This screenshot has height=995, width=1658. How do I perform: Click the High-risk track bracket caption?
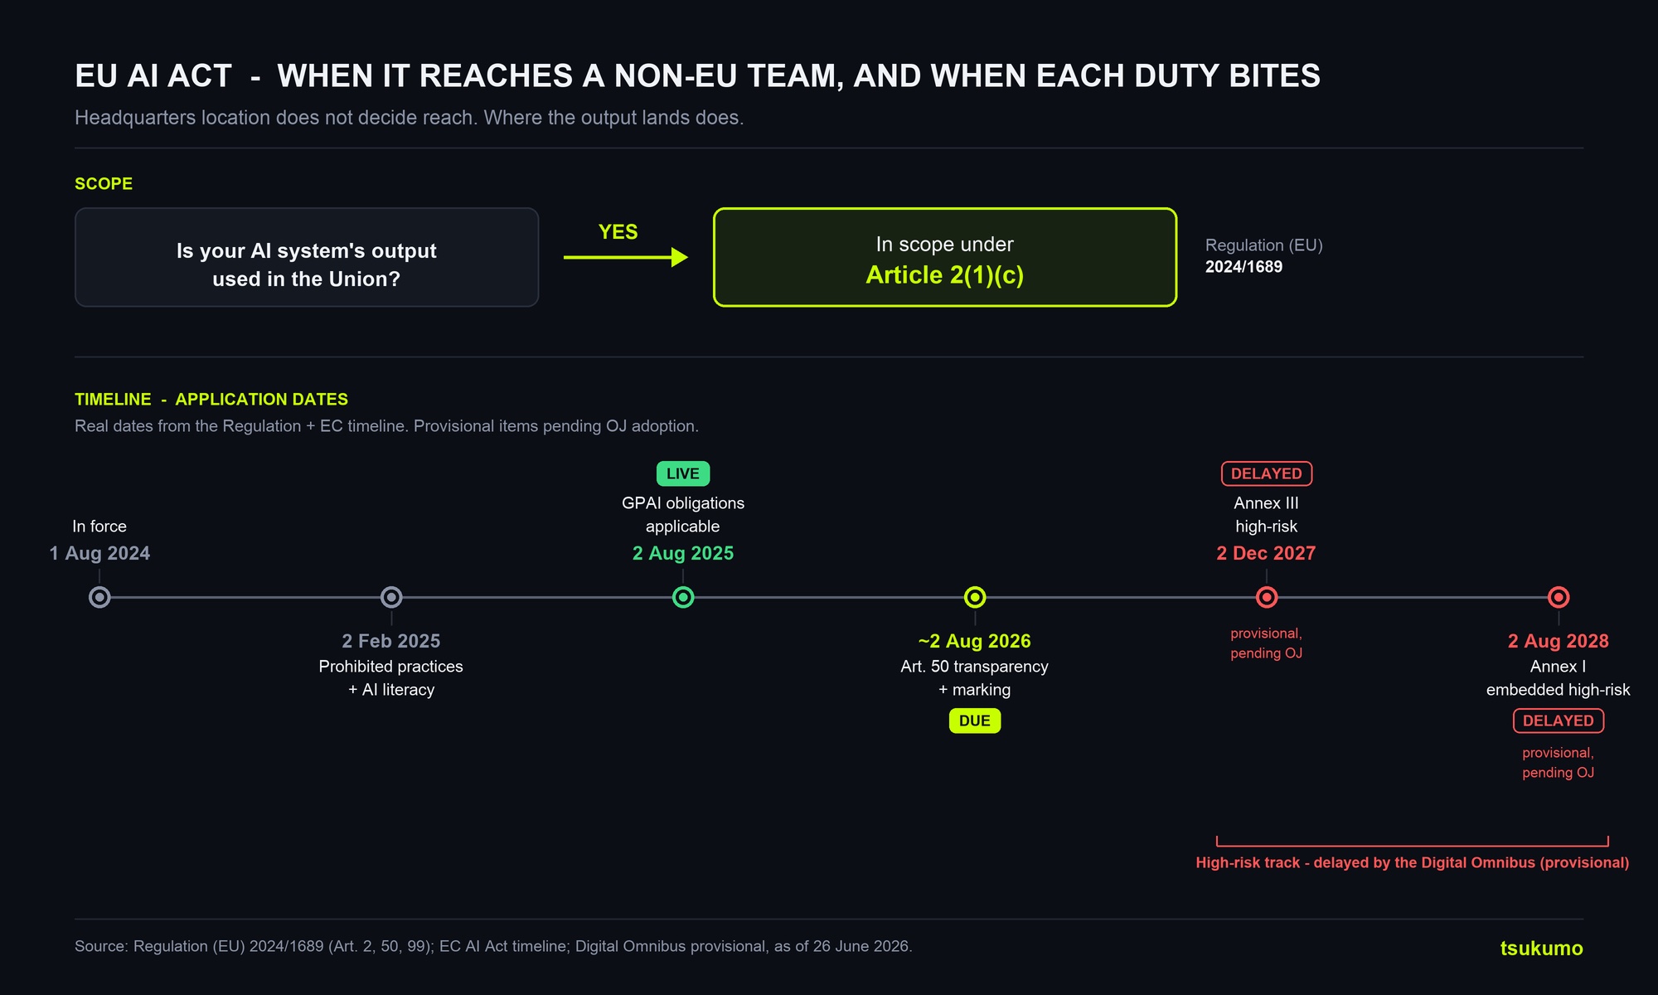1413,862
